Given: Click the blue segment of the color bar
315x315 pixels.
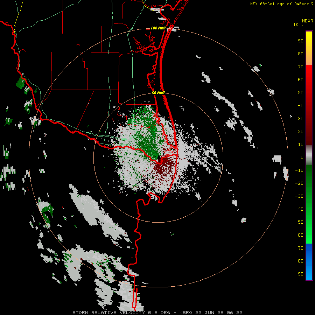Looking at the screenshot, I should pos(309,261).
